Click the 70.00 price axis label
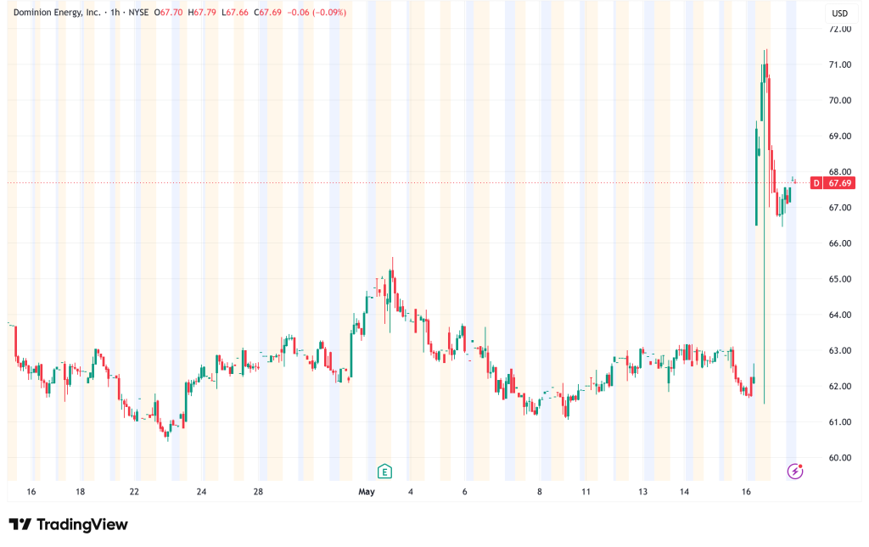Screen dimensions: 869x547 tap(839, 100)
